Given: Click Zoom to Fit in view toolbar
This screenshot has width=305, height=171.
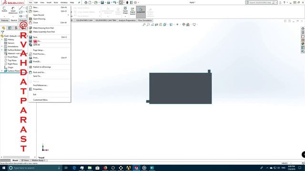Looking at the screenshot, I should click(x=144, y=25).
